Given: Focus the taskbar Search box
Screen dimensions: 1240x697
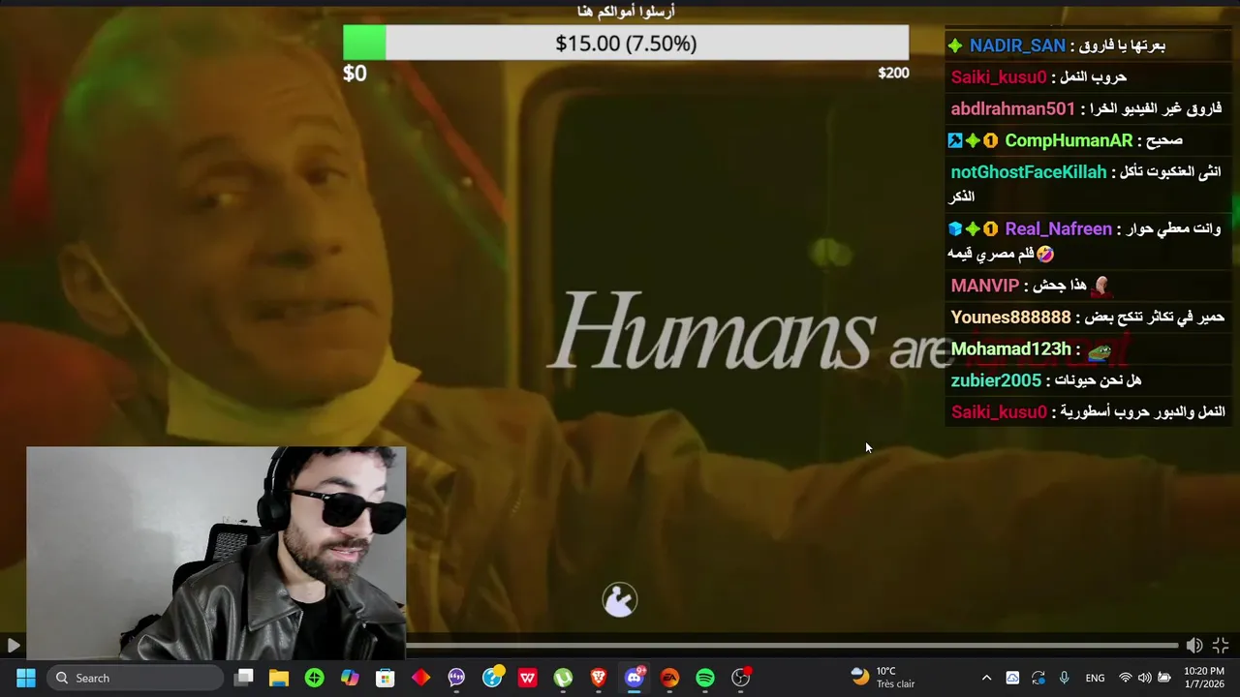Looking at the screenshot, I should 136,678.
